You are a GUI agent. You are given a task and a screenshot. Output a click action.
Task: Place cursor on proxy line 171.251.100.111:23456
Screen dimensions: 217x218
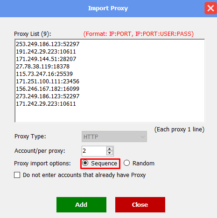(48, 82)
